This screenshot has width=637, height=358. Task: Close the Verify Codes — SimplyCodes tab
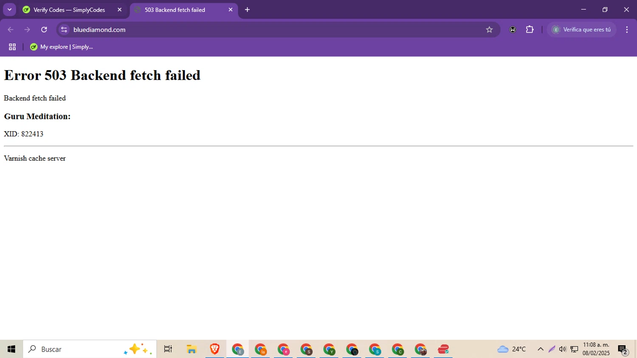[119, 10]
